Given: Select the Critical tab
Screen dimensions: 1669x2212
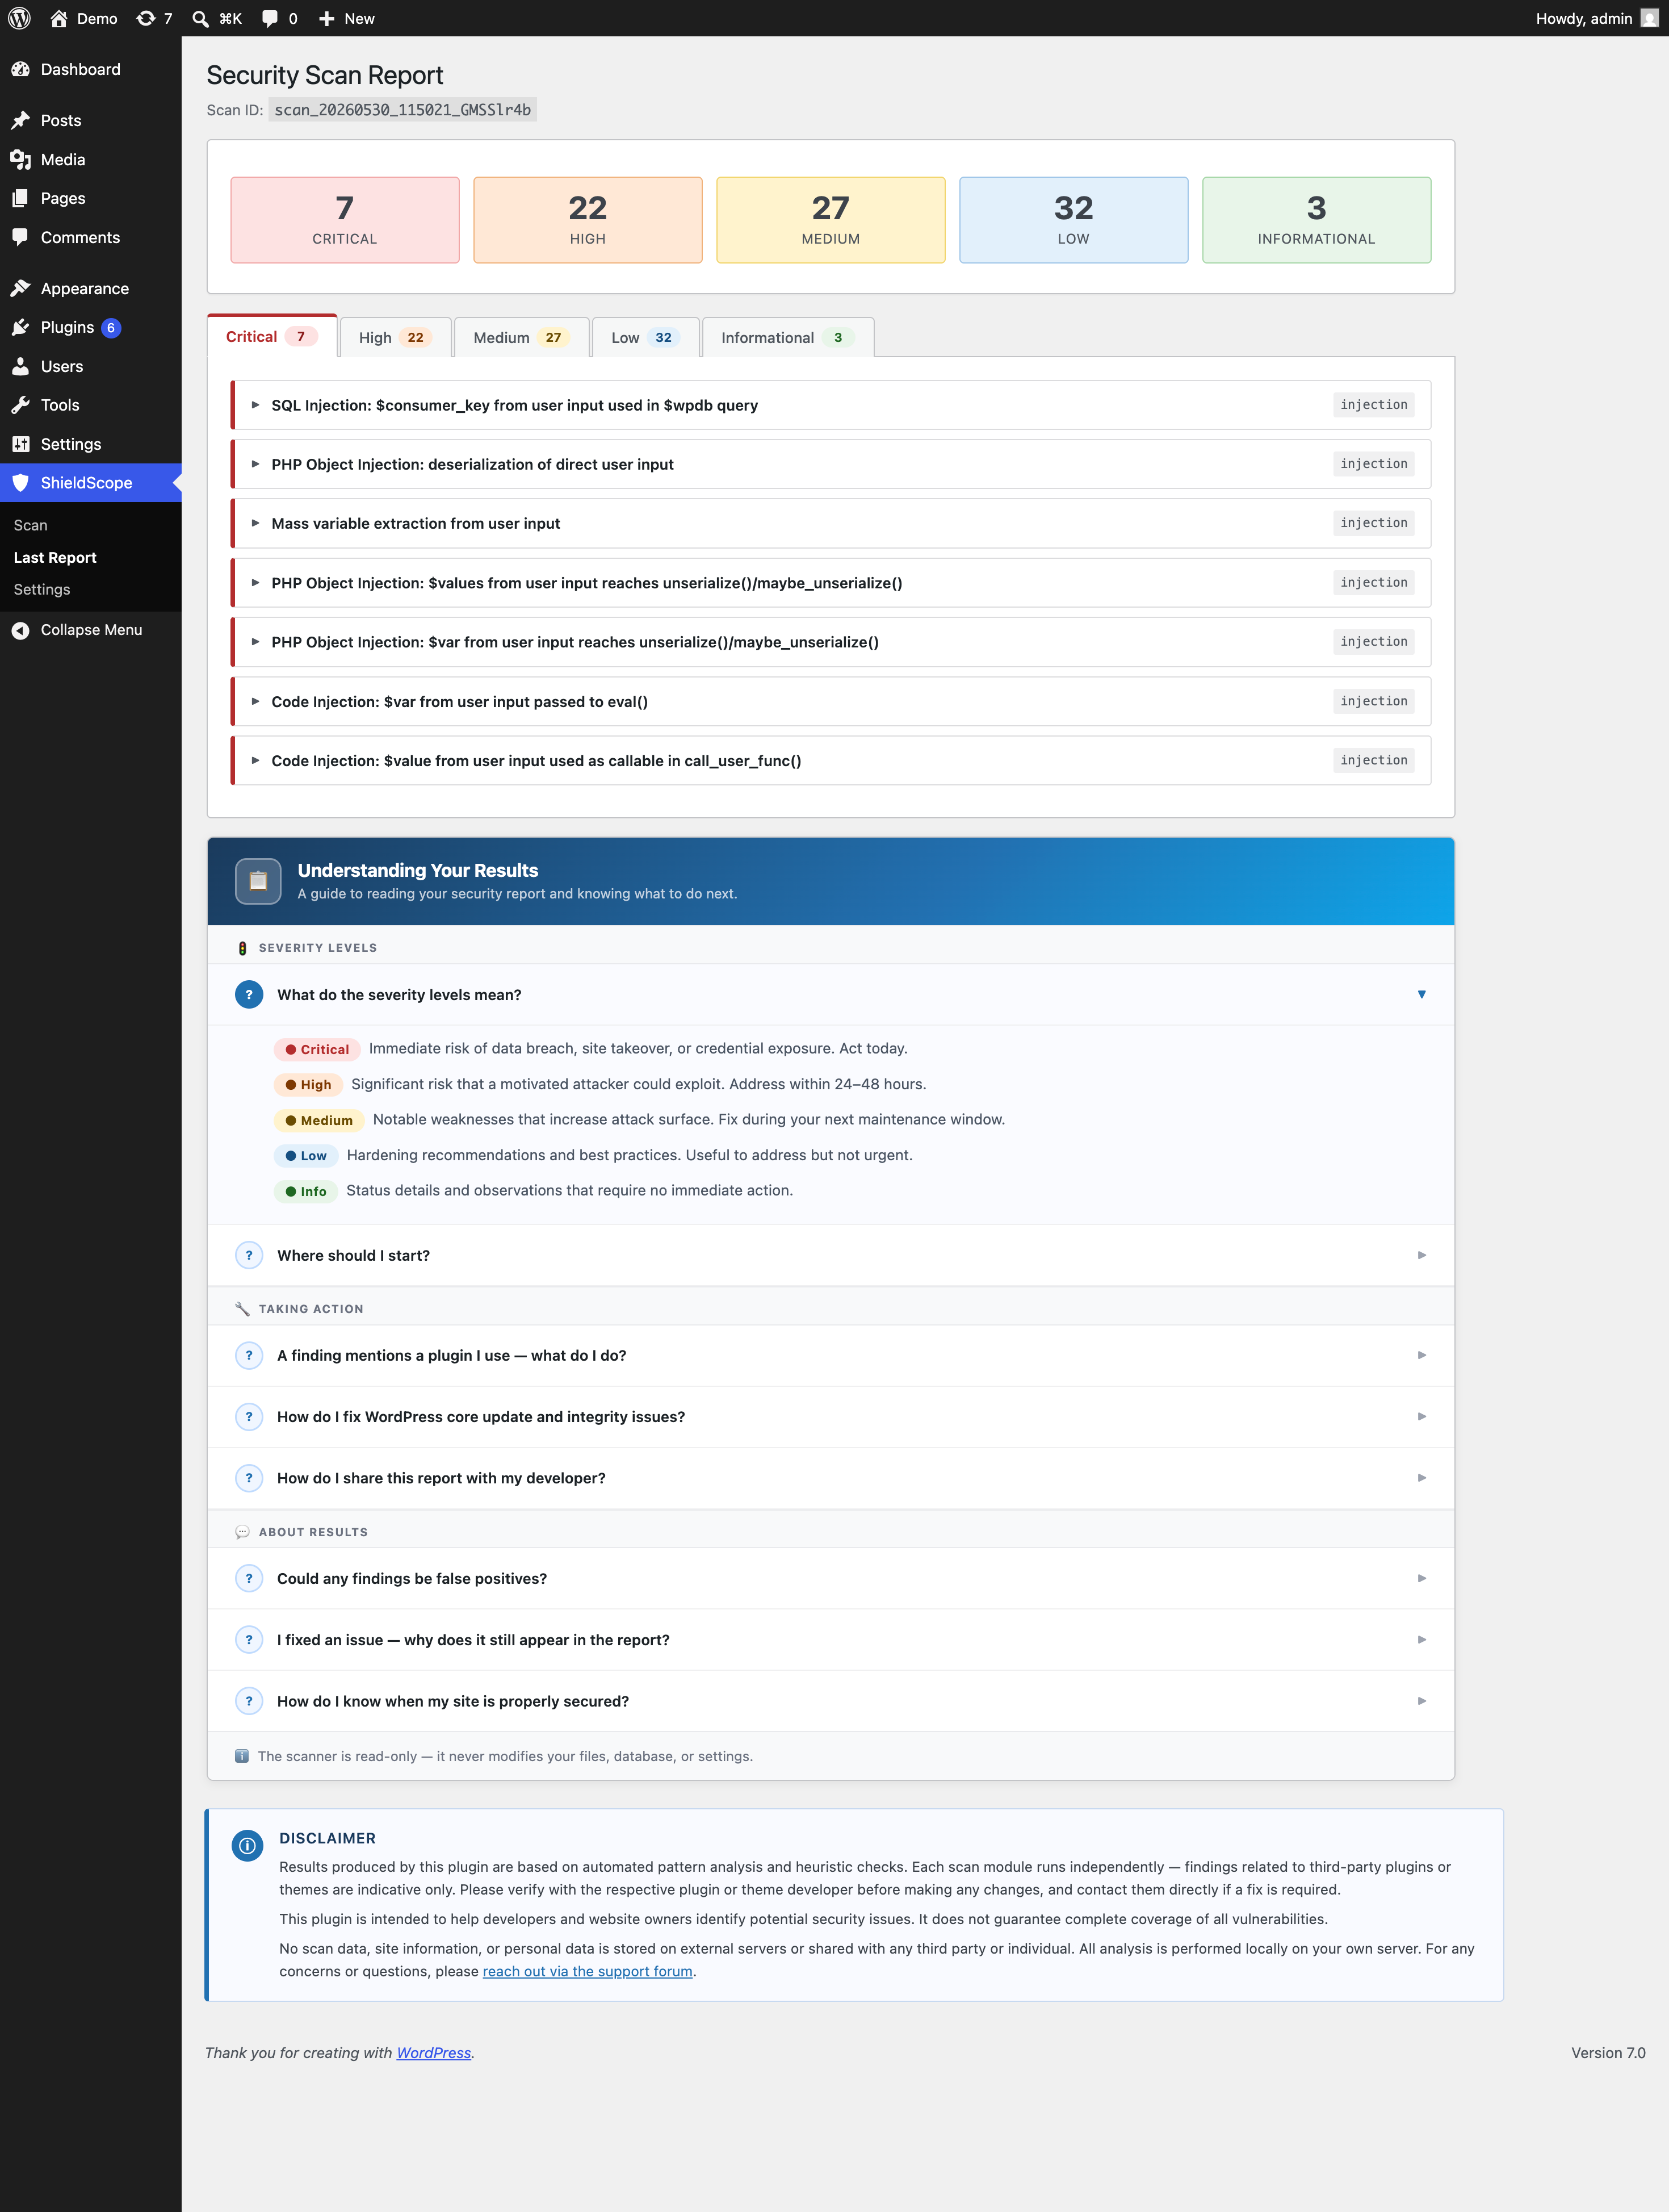Looking at the screenshot, I should point(271,336).
